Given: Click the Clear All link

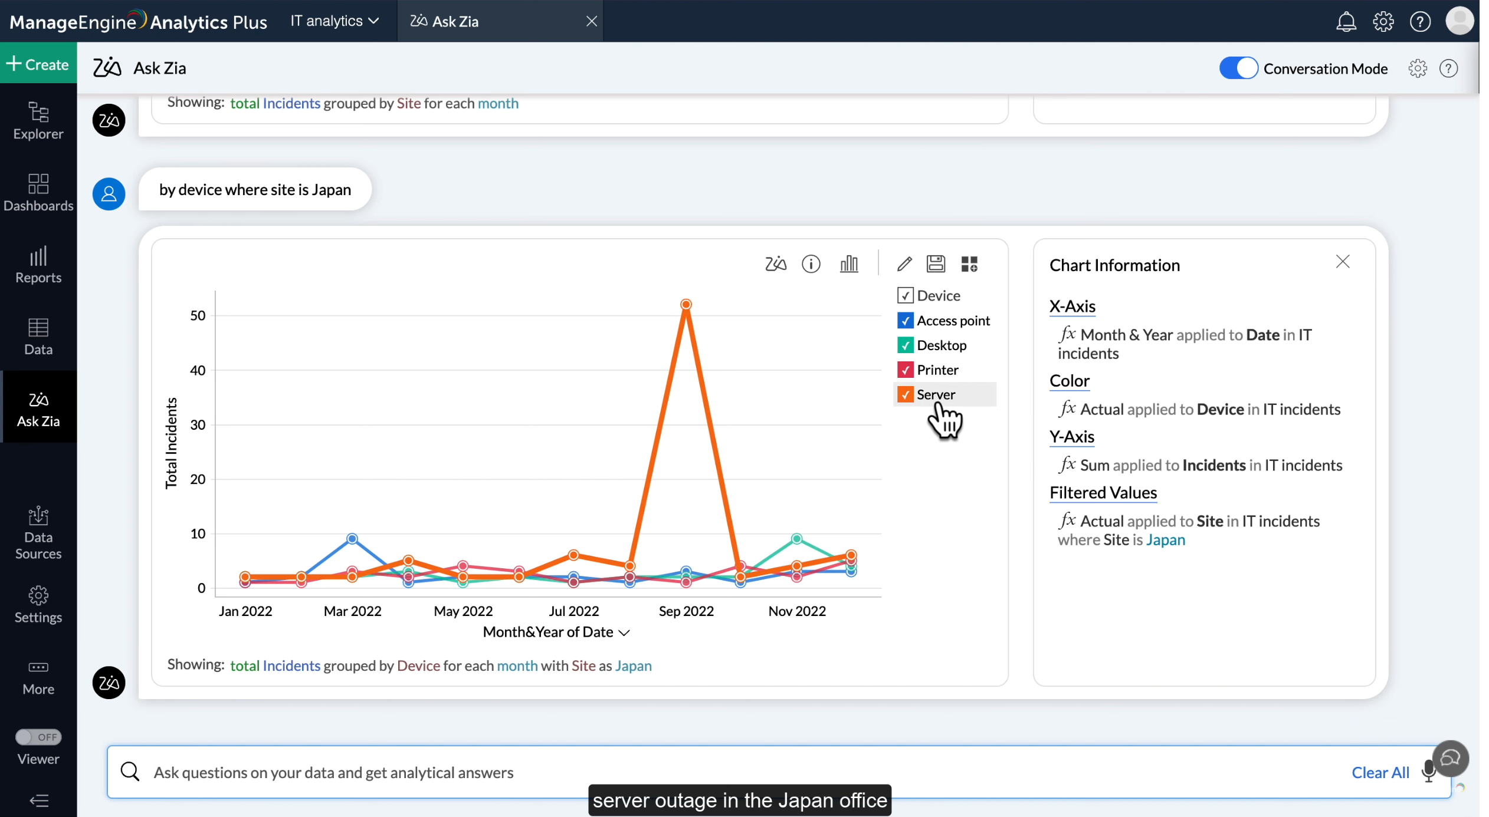Looking at the screenshot, I should coord(1380,772).
